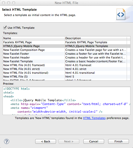Screen dimensions: 133x148
Task: Click Finish to create the file
Action: 119,141
